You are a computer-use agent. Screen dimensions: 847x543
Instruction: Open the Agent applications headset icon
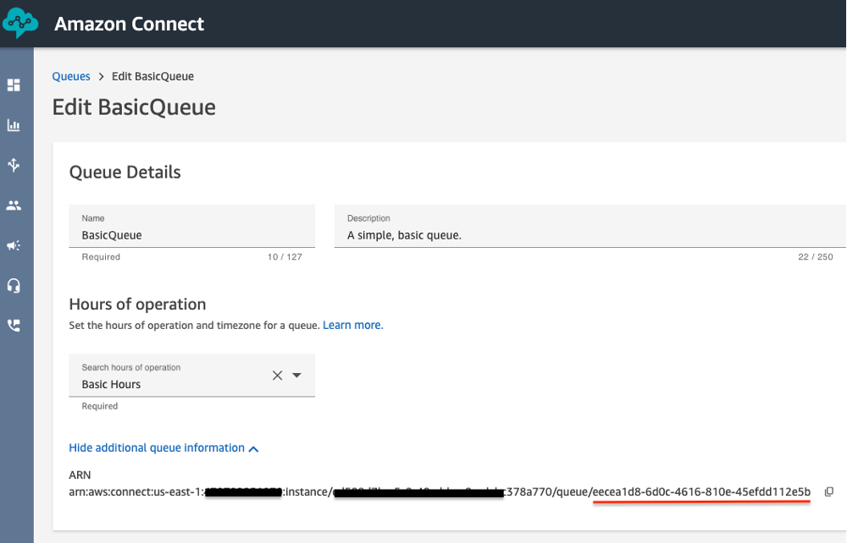pyautogui.click(x=15, y=285)
